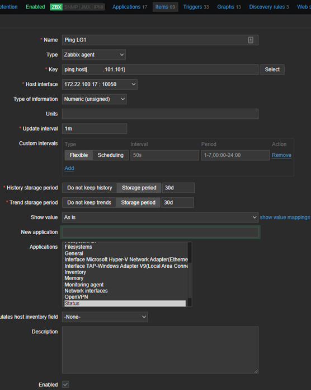Remove the flexible custom interval

click(x=281, y=155)
